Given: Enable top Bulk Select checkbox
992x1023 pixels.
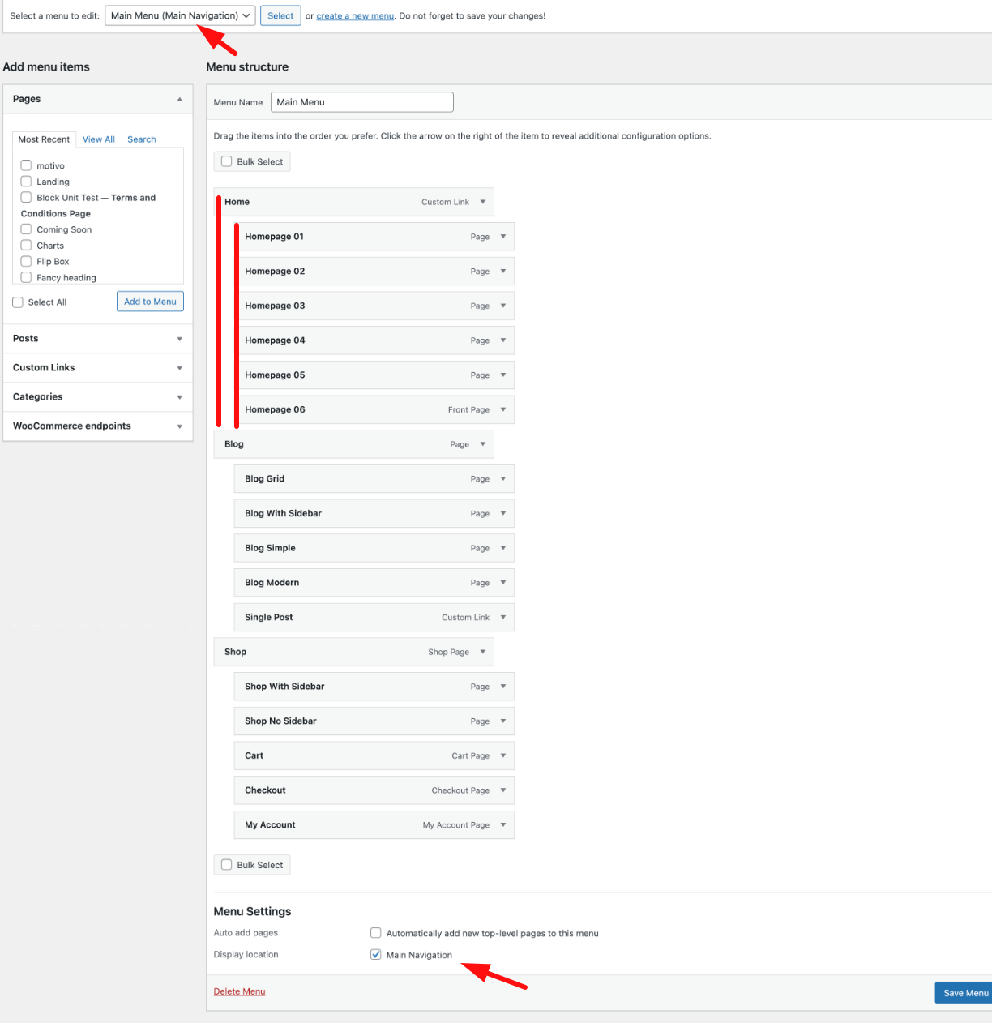Looking at the screenshot, I should click(227, 161).
